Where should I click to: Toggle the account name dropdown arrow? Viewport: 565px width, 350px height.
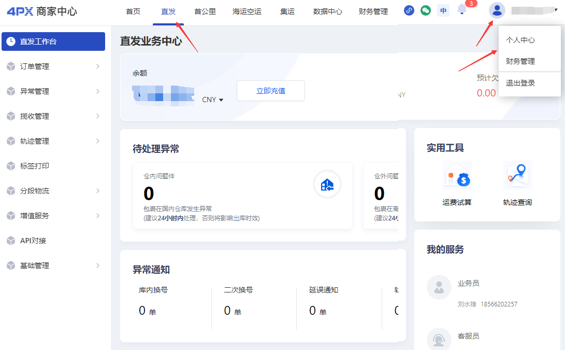tap(556, 10)
